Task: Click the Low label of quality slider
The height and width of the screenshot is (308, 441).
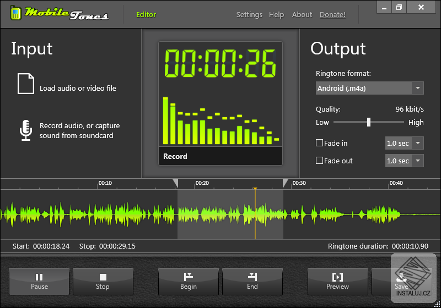Action: [322, 122]
